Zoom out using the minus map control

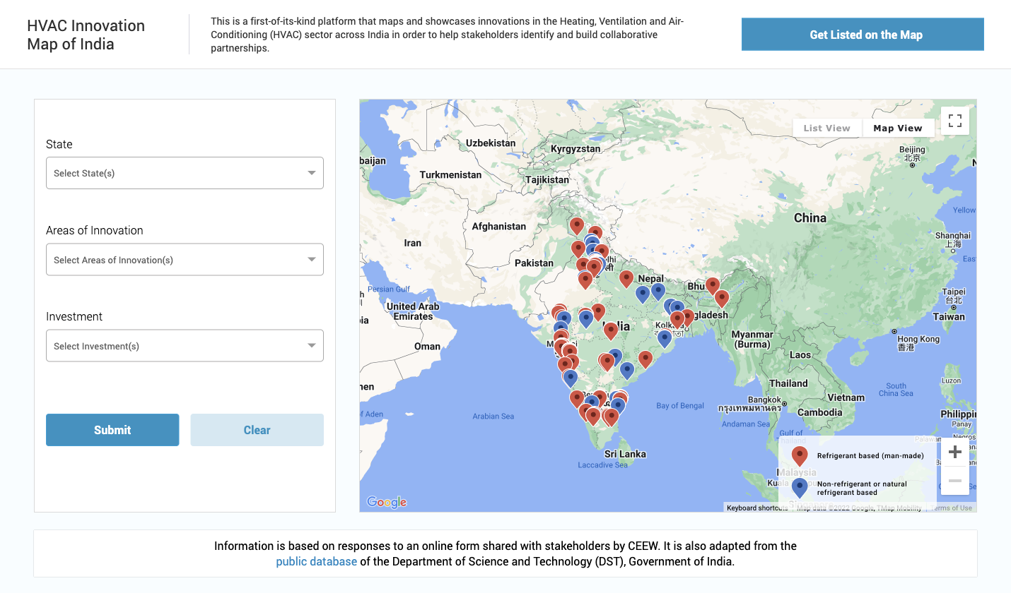(954, 480)
